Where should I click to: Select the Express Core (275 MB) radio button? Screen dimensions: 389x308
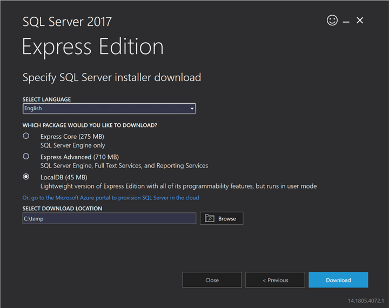click(26, 136)
